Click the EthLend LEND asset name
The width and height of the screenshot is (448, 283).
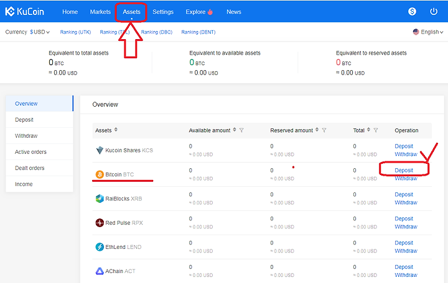click(123, 247)
